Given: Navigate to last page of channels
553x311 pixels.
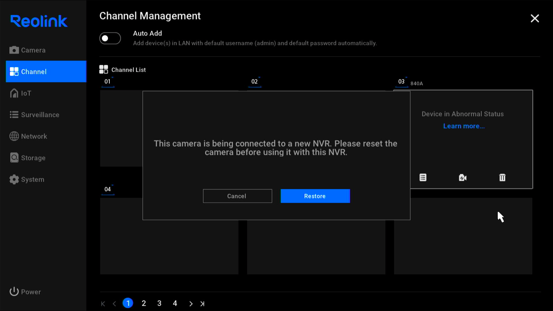Looking at the screenshot, I should click(x=203, y=304).
